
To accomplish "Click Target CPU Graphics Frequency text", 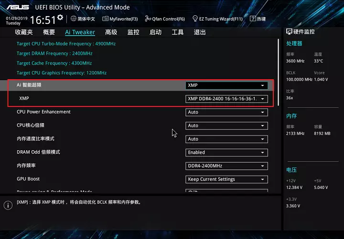I will point(62,73).
